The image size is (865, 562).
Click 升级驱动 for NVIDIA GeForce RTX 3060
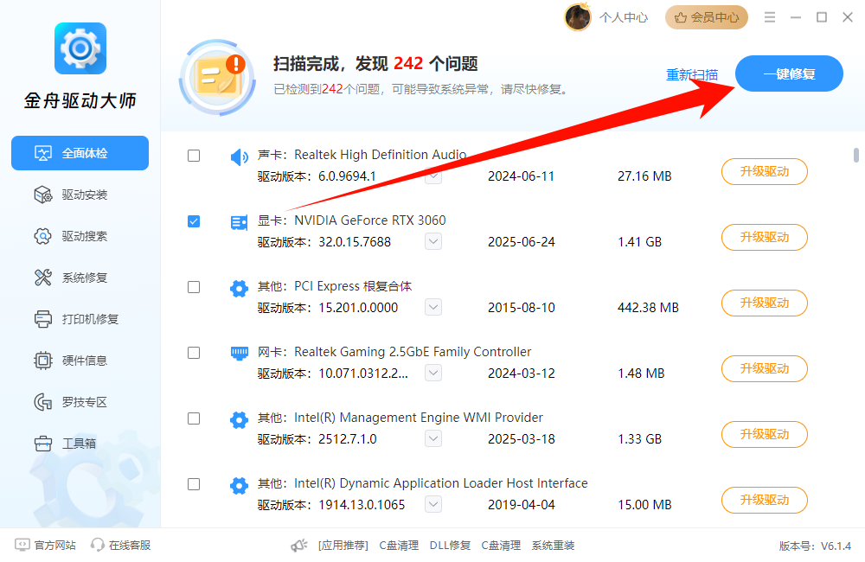[x=765, y=237]
